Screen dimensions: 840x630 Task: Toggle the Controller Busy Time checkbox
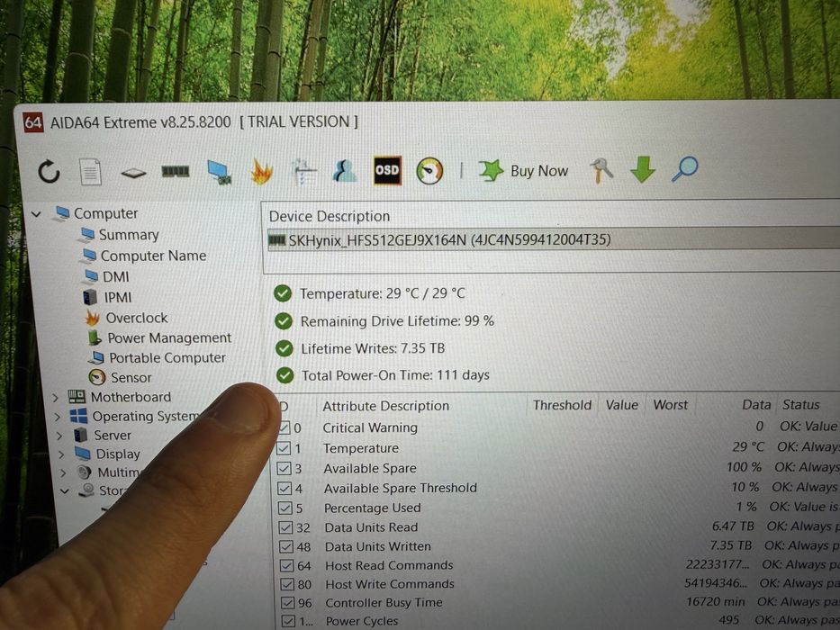coord(288,603)
